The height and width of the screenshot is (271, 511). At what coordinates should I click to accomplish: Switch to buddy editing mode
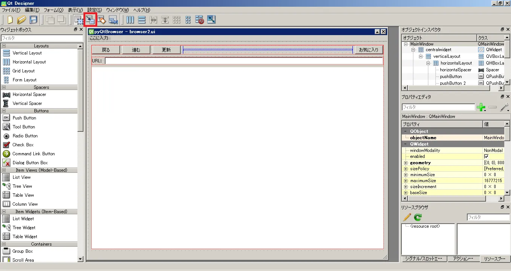point(102,20)
